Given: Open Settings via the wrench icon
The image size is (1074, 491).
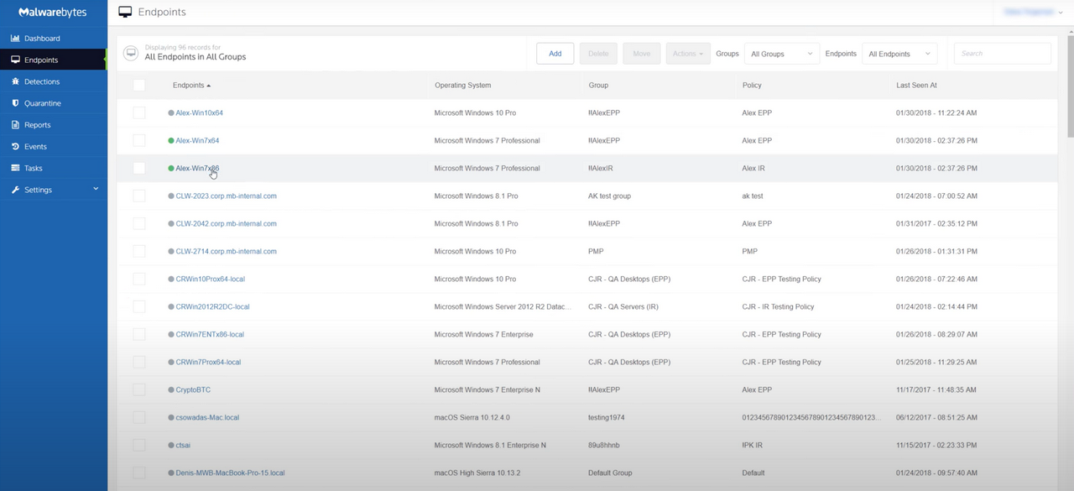Looking at the screenshot, I should [17, 190].
